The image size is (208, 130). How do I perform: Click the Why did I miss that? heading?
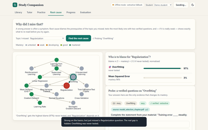[29, 24]
